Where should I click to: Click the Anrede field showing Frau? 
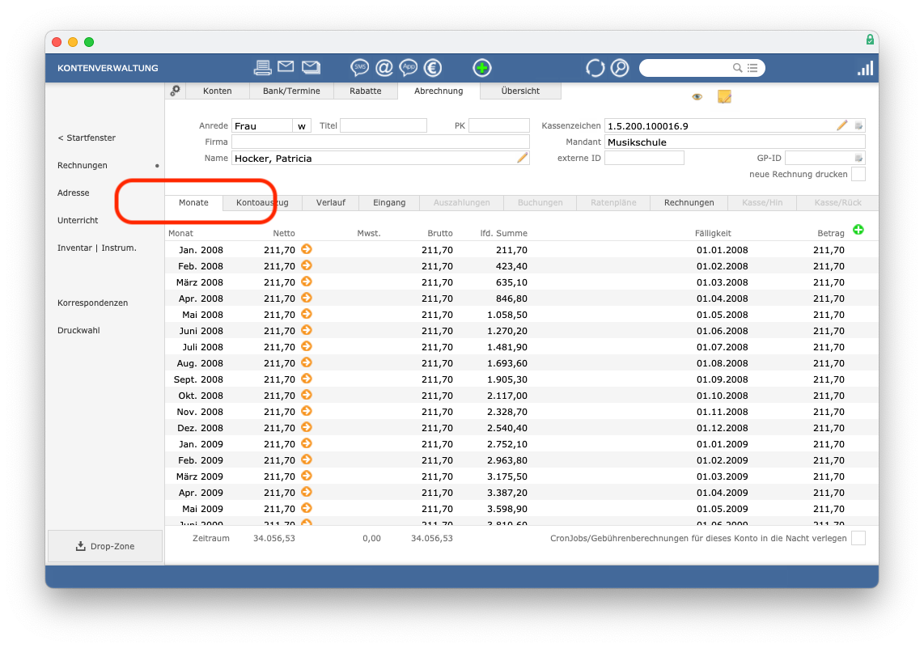(262, 125)
